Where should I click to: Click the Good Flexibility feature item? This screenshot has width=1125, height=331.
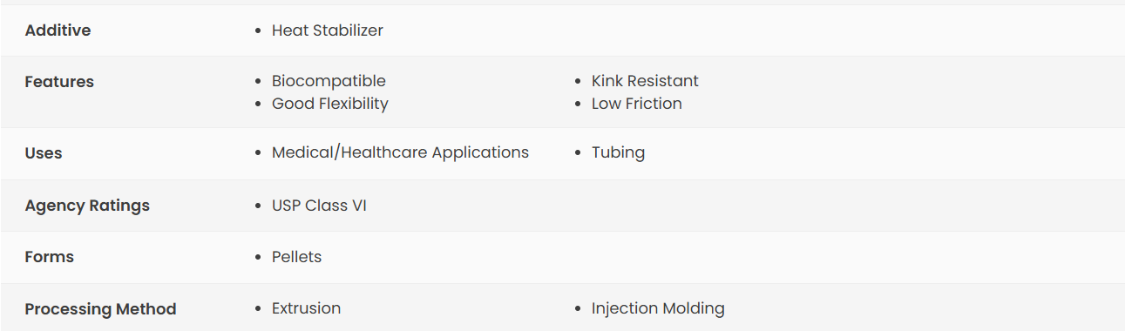(330, 104)
